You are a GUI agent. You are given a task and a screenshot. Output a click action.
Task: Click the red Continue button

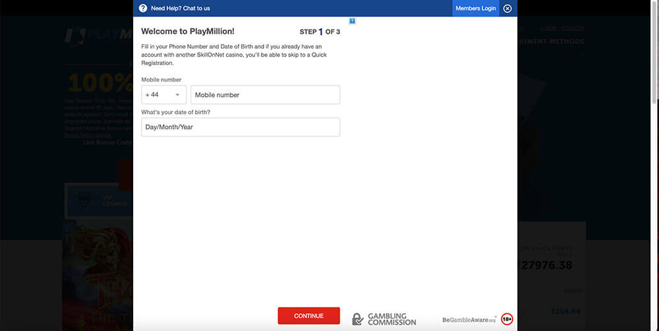point(309,316)
